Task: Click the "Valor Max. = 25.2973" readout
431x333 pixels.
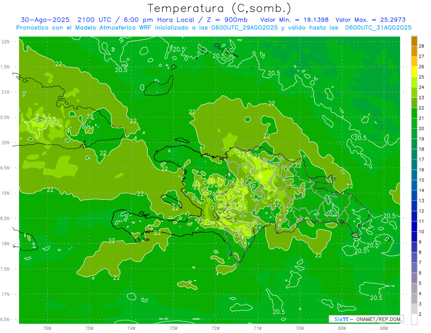Action: pyautogui.click(x=370, y=20)
